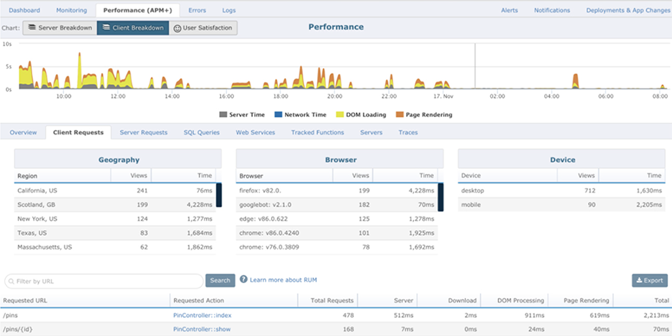Open the Web Services sub-tab
672x336 pixels.
point(255,133)
